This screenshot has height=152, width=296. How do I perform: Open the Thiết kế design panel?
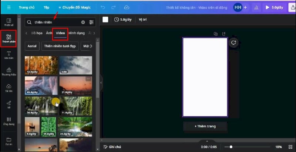click(x=9, y=22)
